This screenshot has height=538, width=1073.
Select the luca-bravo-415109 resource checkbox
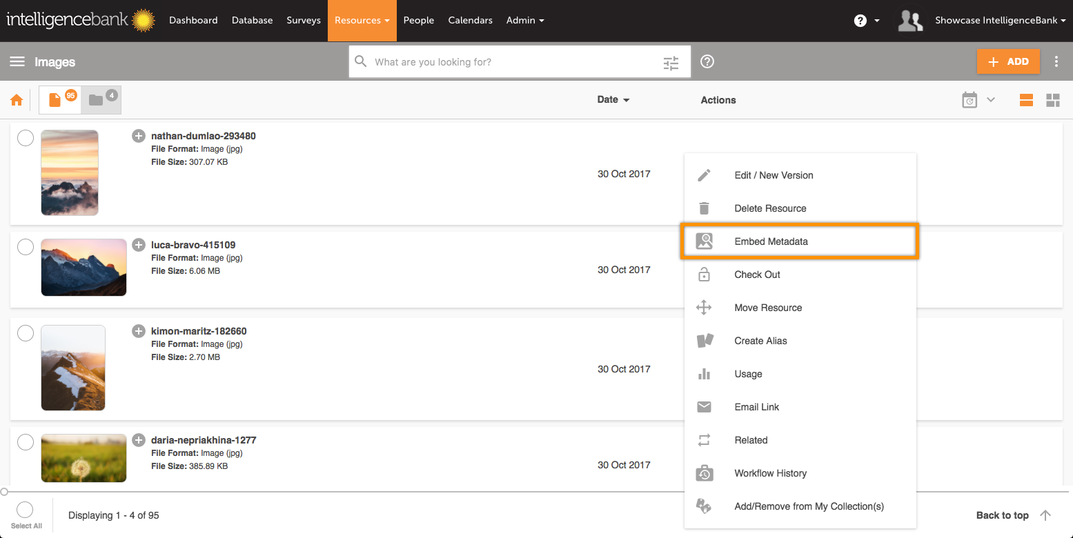[26, 247]
